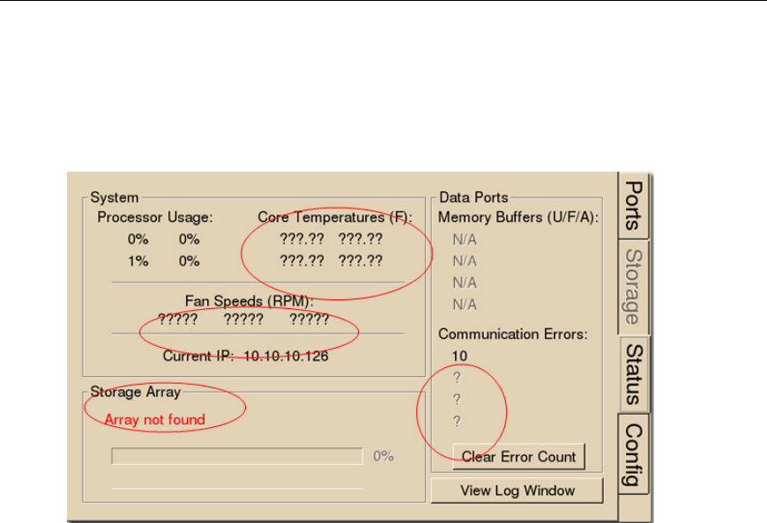Click the 0% storage progress percentage
Image resolution: width=767 pixels, height=523 pixels.
tap(383, 456)
